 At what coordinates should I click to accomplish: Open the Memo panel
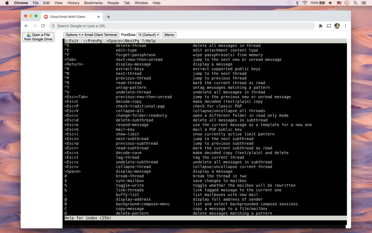click(169, 35)
